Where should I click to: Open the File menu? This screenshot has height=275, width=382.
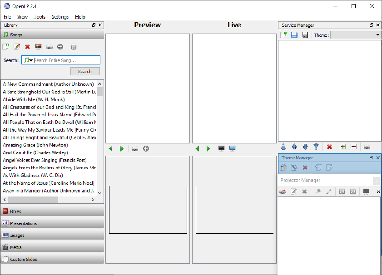click(x=7, y=17)
